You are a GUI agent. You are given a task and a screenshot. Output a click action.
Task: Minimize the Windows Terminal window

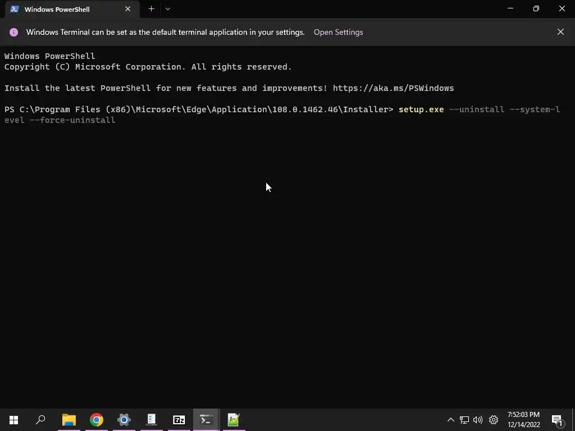pyautogui.click(x=510, y=8)
